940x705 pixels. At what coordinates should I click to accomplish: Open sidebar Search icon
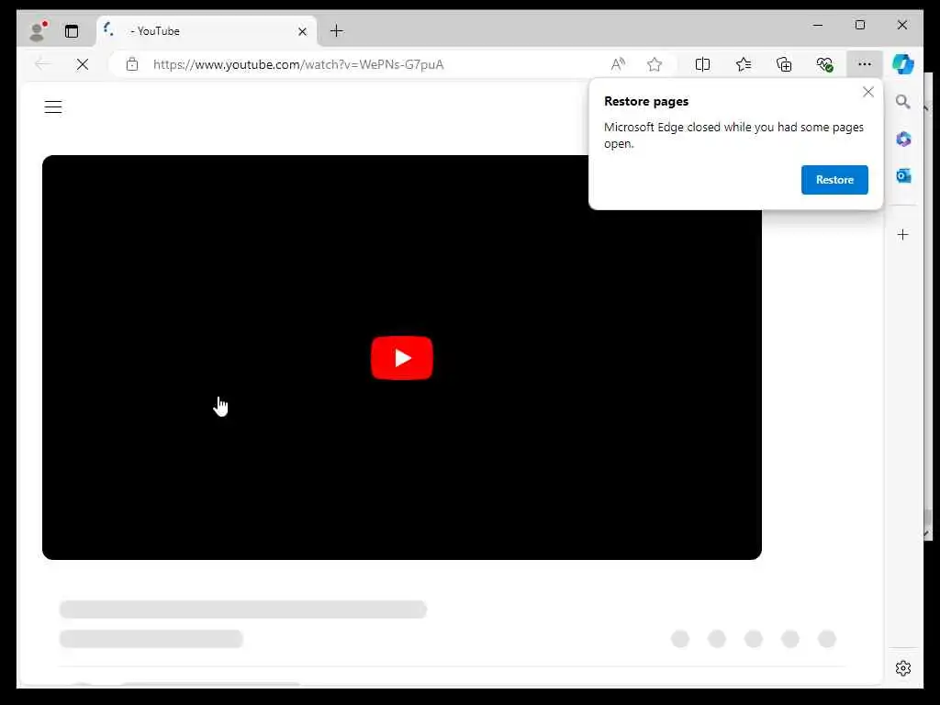903,102
